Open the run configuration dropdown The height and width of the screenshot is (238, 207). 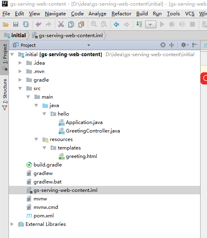(151, 24)
